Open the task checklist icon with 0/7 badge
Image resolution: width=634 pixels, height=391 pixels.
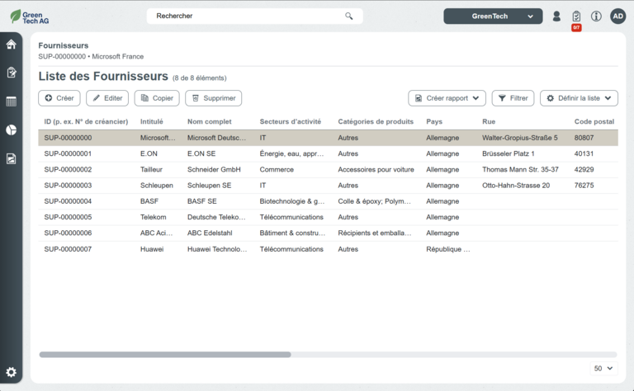576,16
